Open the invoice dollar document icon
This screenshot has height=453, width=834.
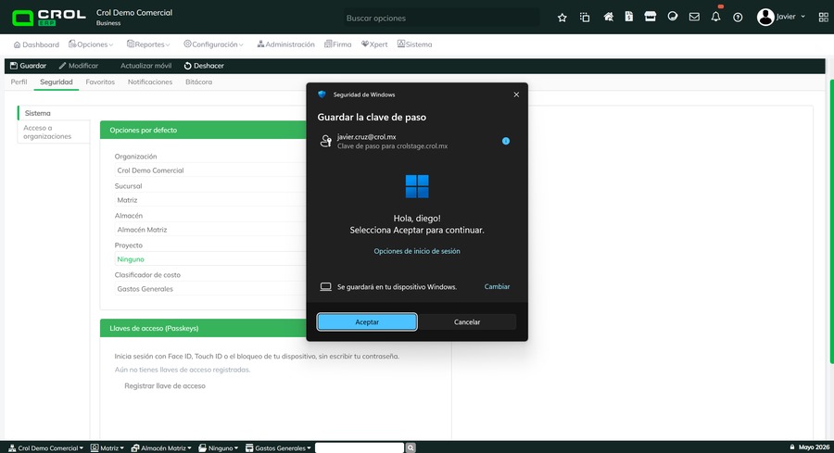coord(628,17)
